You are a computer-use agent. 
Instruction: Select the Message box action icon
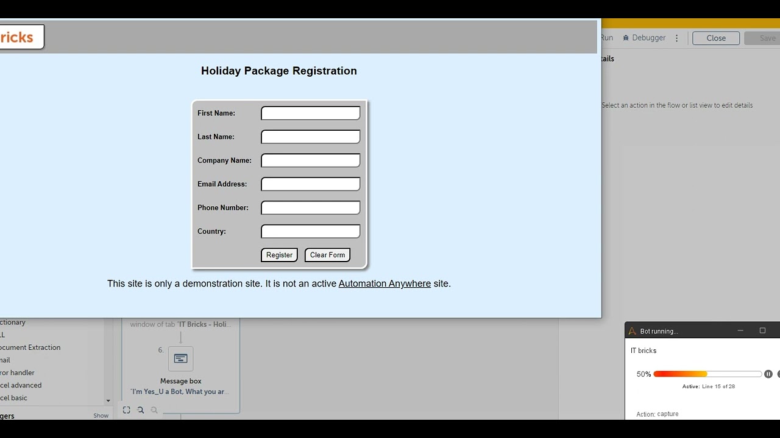180,359
